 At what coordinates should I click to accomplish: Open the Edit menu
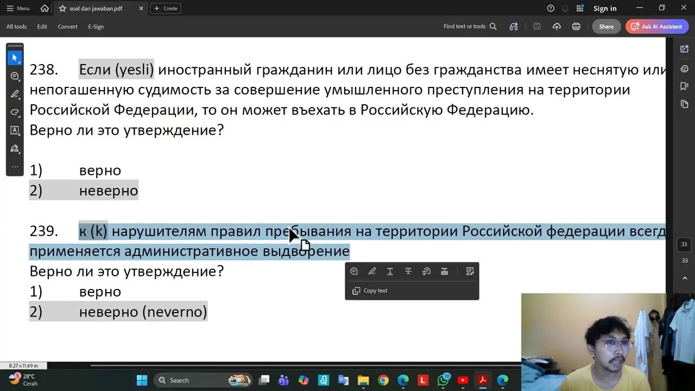point(42,27)
